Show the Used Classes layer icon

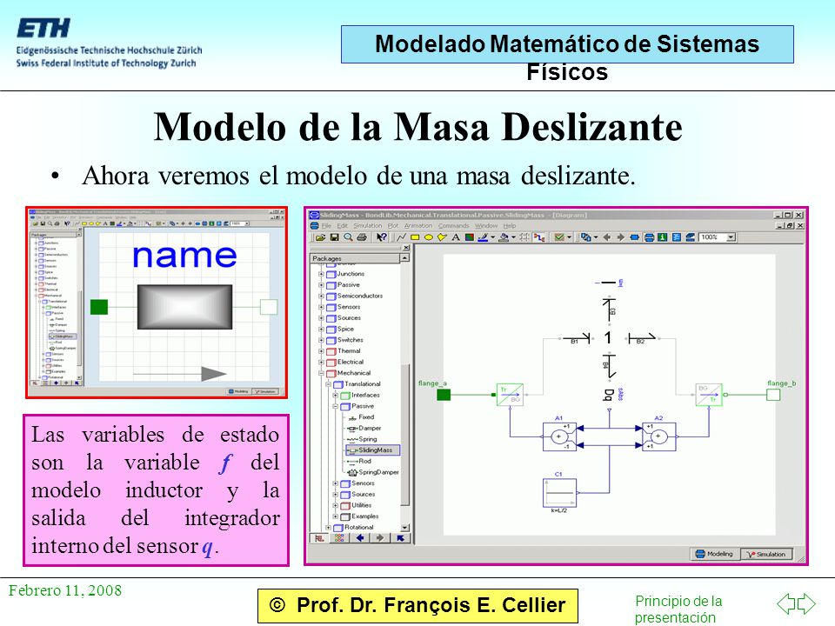click(691, 237)
